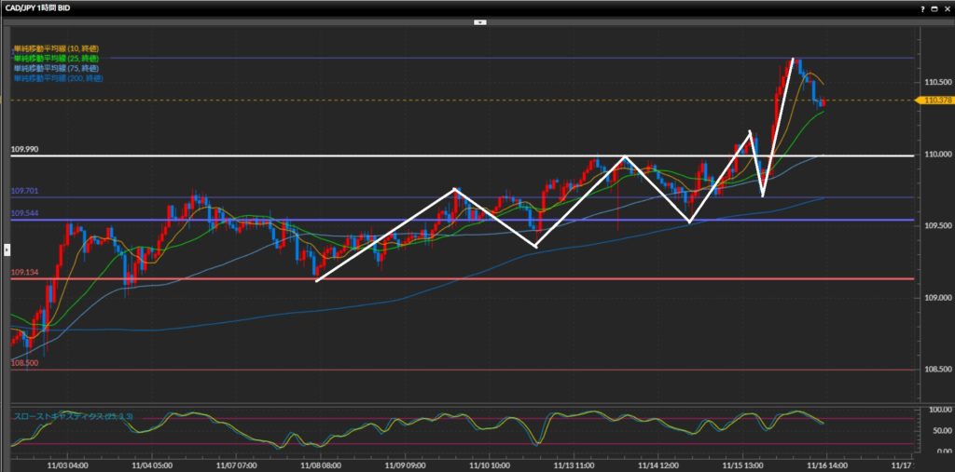Click the 75-period moving average label

pyautogui.click(x=53, y=68)
